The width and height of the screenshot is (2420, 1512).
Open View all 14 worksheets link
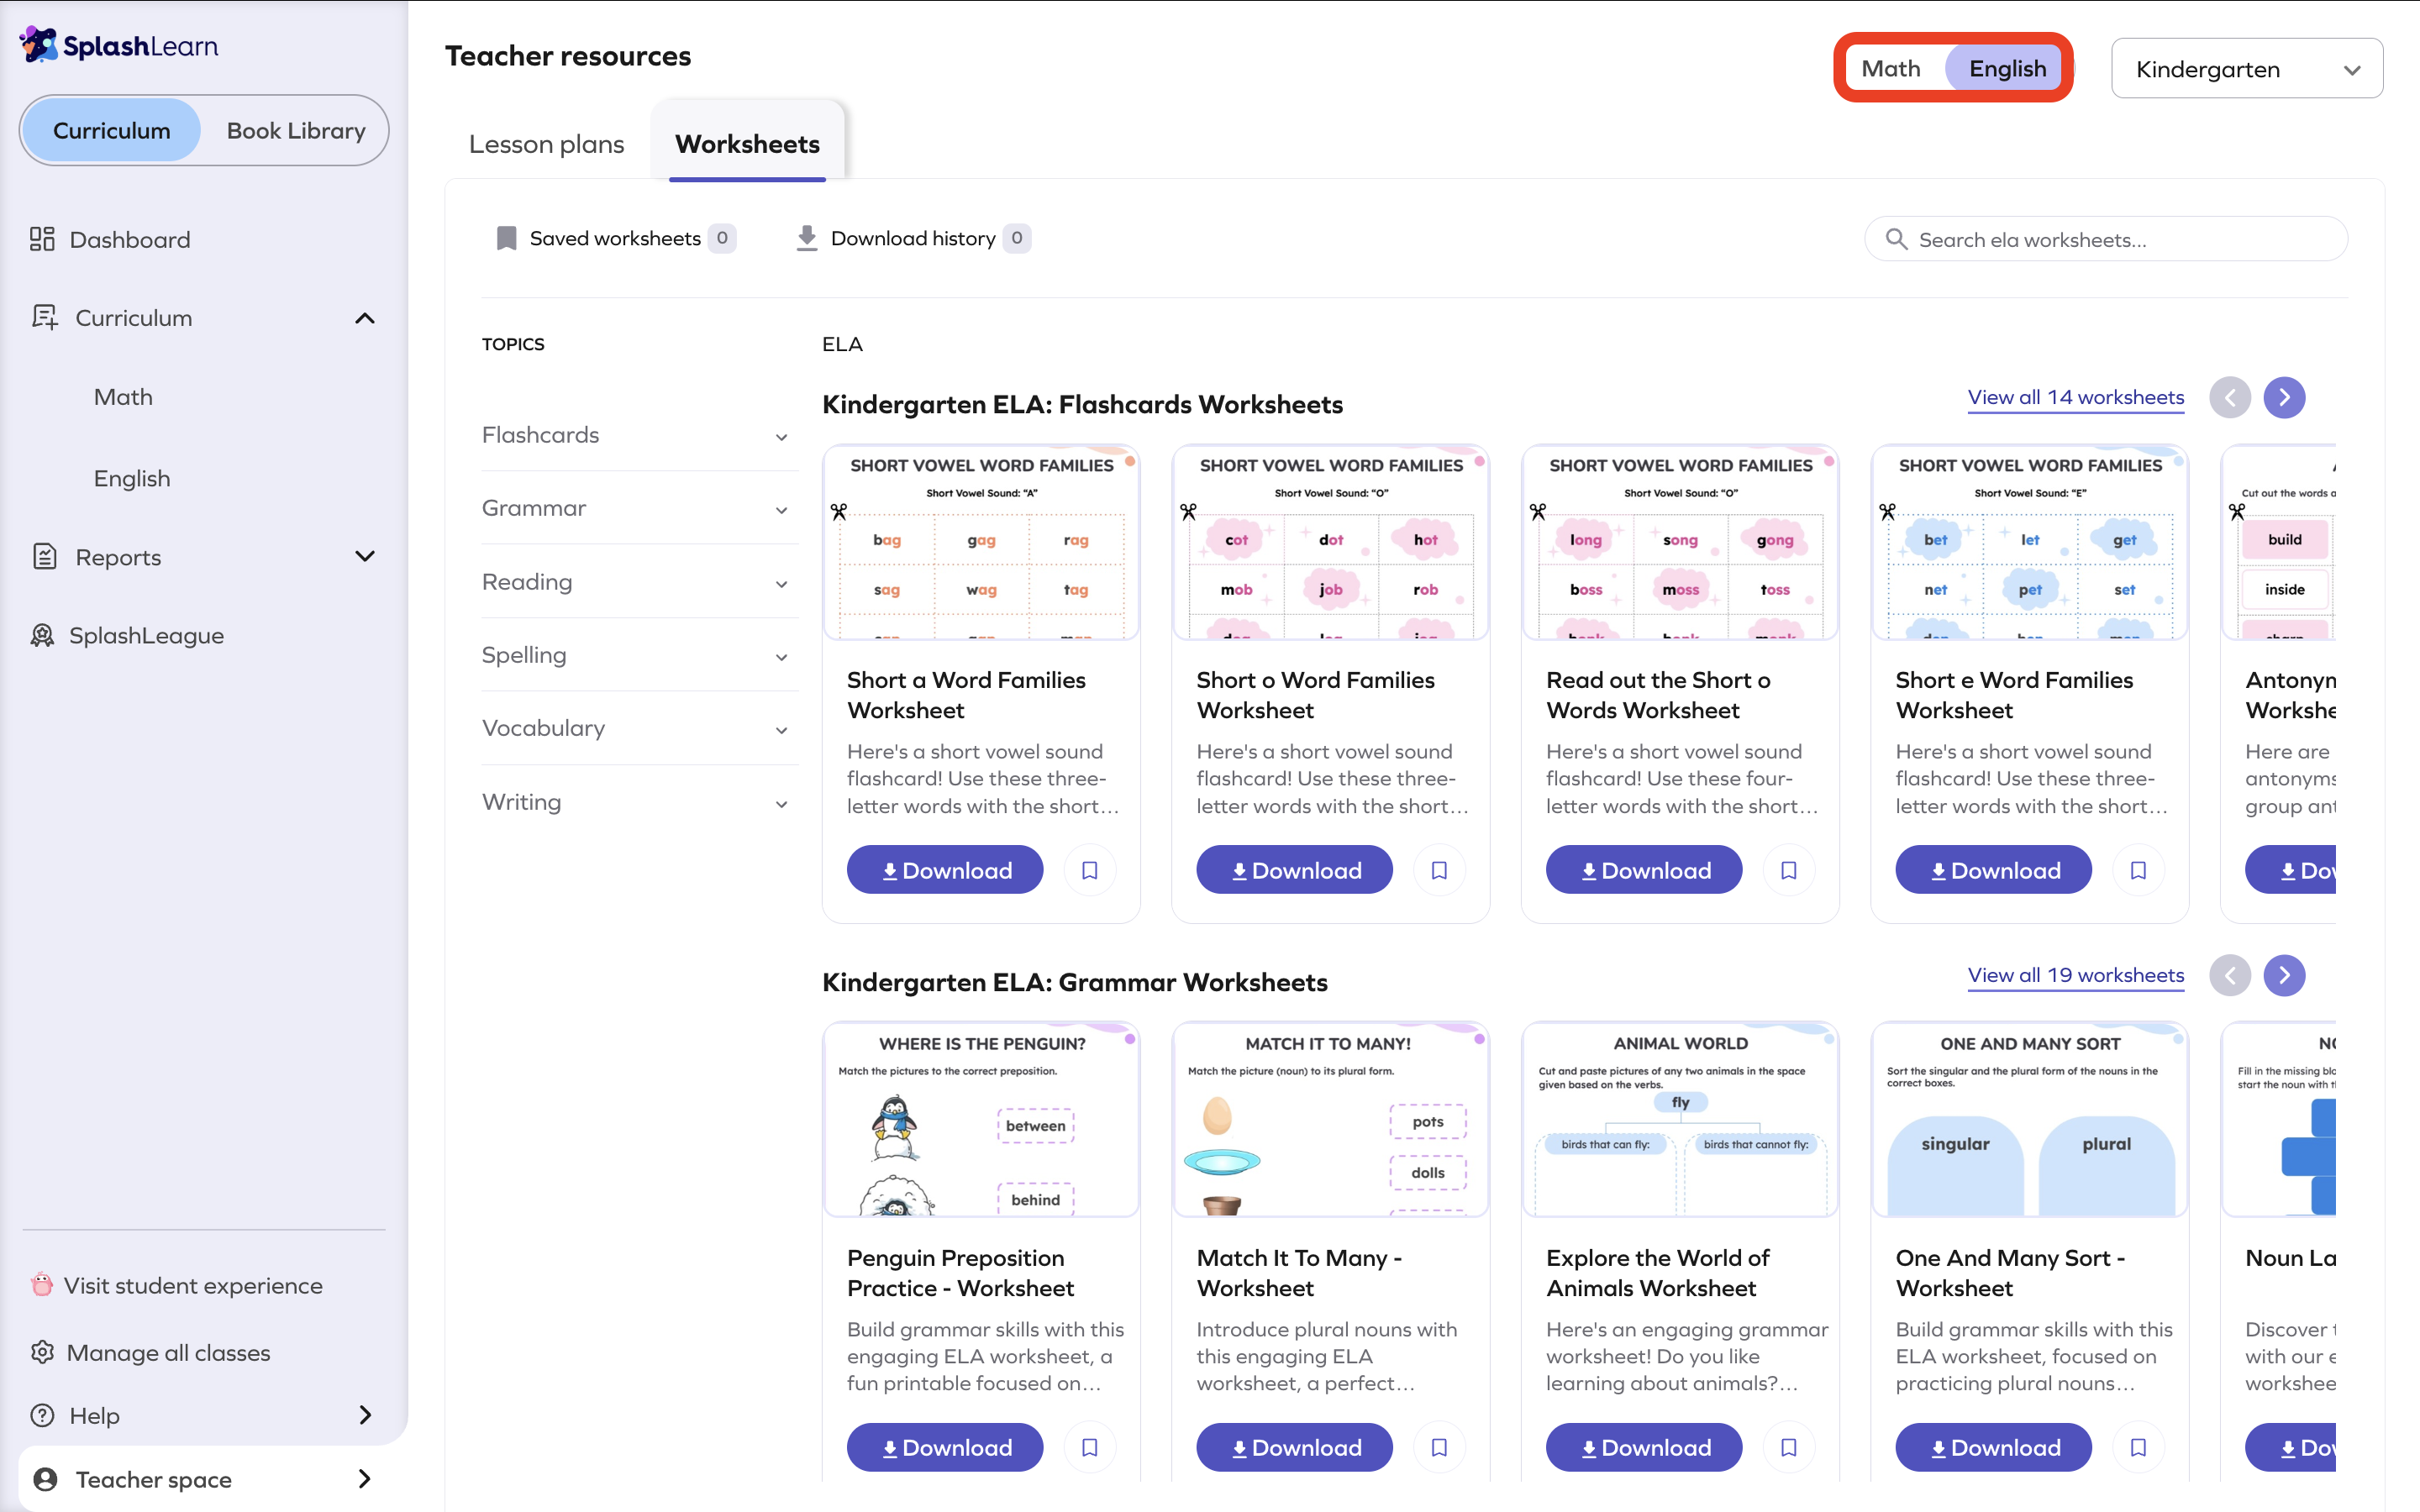pos(2076,397)
